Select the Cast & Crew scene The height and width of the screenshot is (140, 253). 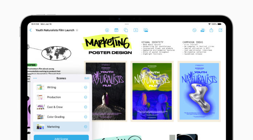[x=61, y=107]
